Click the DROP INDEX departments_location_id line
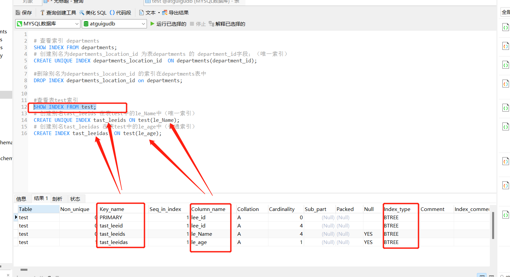Viewport: 510px width, 277px height. pyautogui.click(x=108, y=81)
